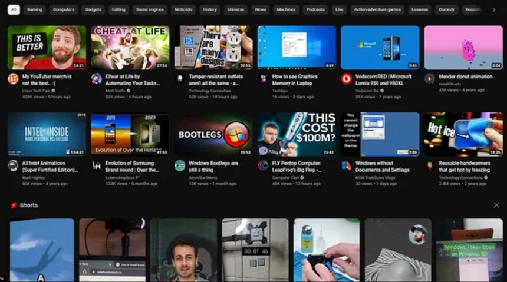Viewport: 507px width, 282px height.
Task: Play the CHEAT AT LIFE thumbnail
Action: [x=130, y=48]
